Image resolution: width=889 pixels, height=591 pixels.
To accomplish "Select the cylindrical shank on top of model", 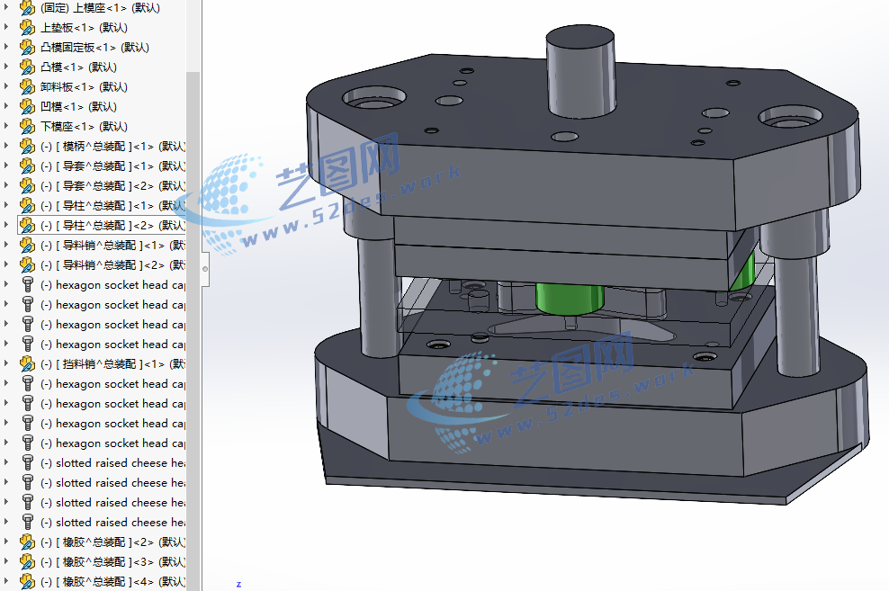I will click(x=580, y=71).
